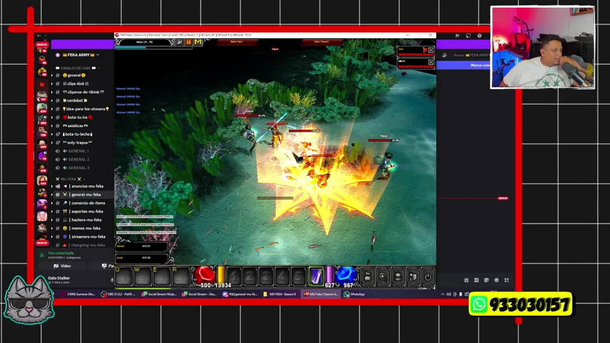
Task: Expand arrow beside soportes-mu-feka
Action: 52,212
